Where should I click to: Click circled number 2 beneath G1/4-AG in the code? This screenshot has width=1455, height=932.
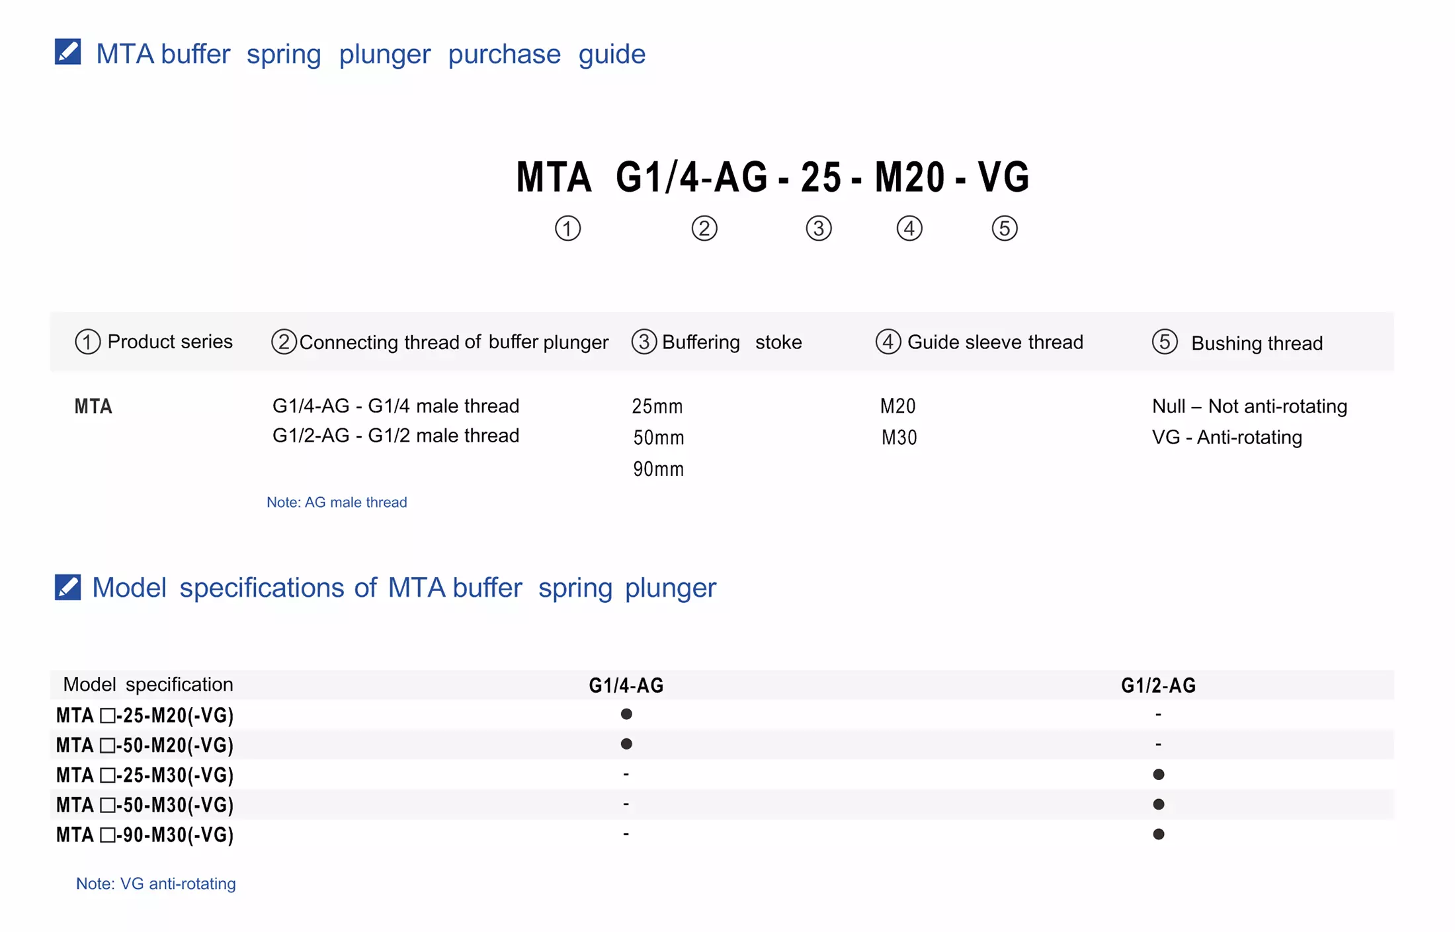click(704, 229)
